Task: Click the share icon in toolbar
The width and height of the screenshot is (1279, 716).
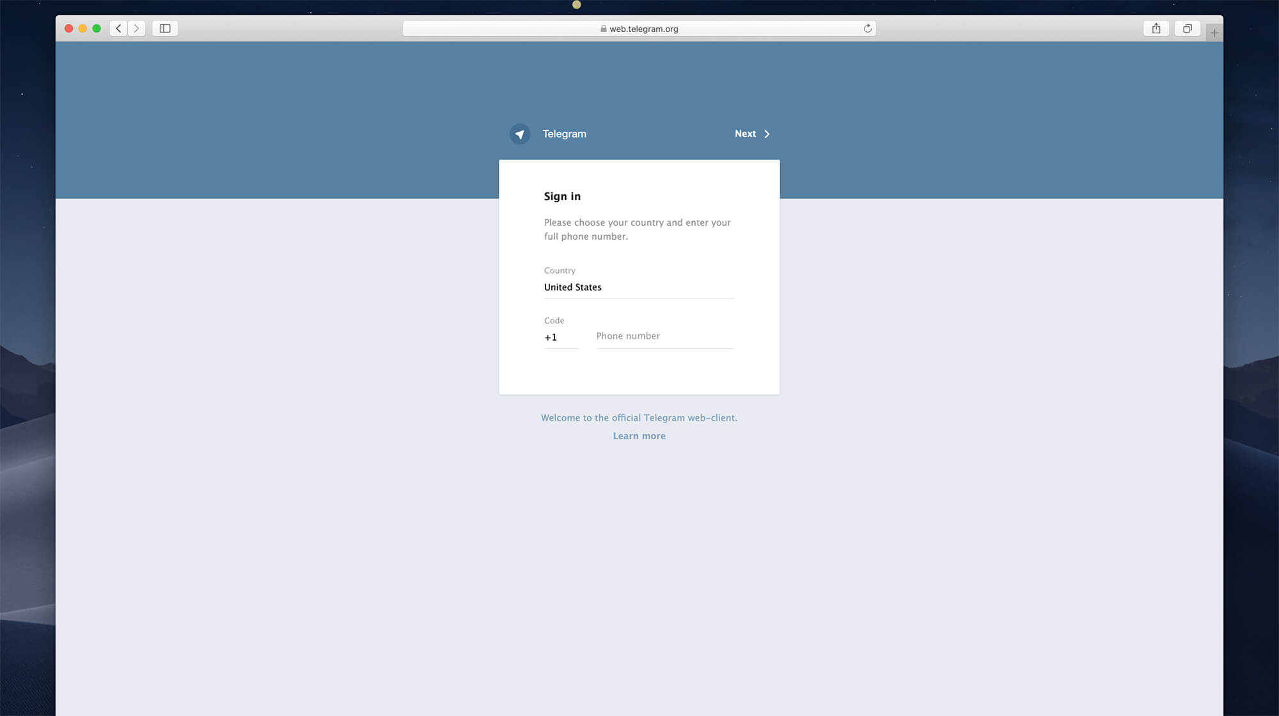Action: (x=1156, y=28)
